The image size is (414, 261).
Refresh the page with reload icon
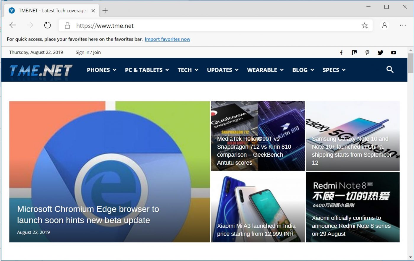[x=47, y=25]
